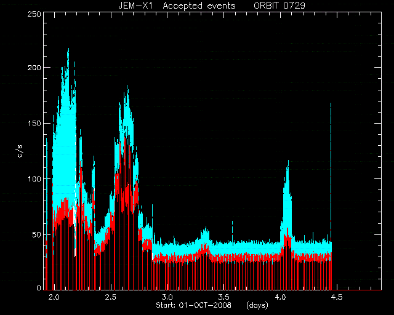The width and height of the screenshot is (394, 315).
Task: Click the 0 y-axis tick label
Action: tap(39, 288)
